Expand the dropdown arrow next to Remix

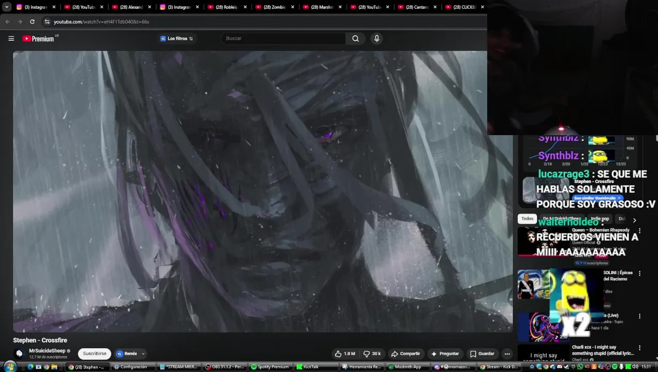(x=143, y=354)
